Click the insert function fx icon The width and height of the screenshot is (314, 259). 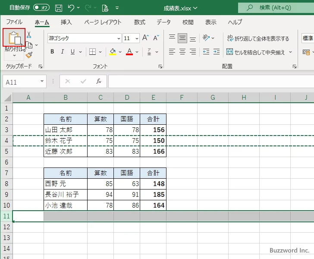(98, 81)
